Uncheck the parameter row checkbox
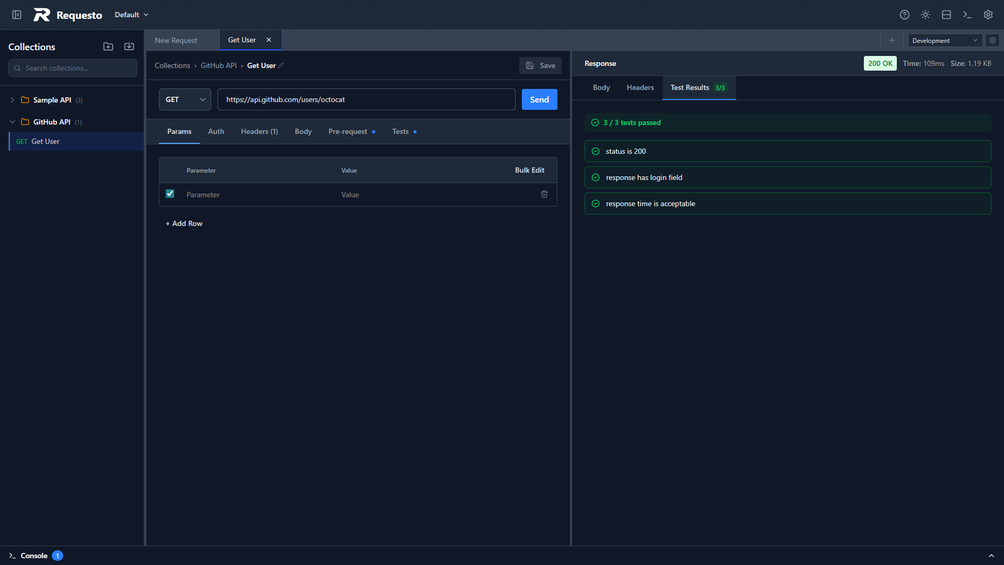Screen dimensions: 1004x565 coord(170,194)
